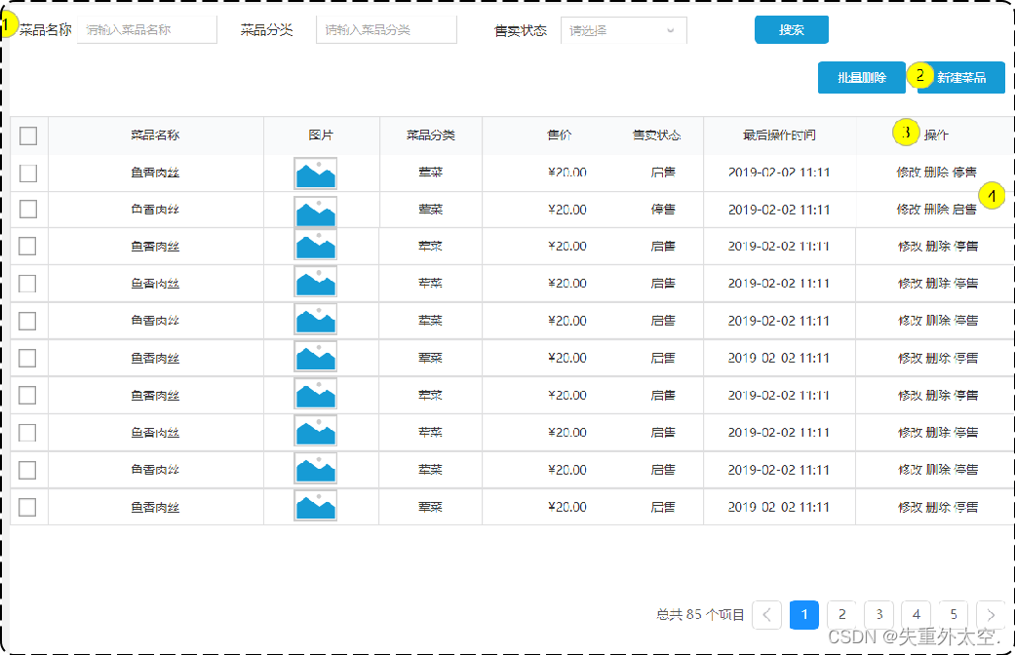The width and height of the screenshot is (1015, 655).
Task: Click the 菜品分类 table column header
Action: 430,135
